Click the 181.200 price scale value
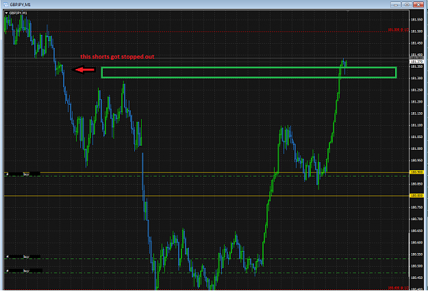This screenshot has height=292, width=428. tap(417, 102)
